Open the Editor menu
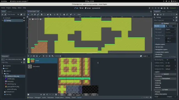Image resolution: width=179 pixels, height=100 pixels. pyautogui.click(x=20, y=8)
